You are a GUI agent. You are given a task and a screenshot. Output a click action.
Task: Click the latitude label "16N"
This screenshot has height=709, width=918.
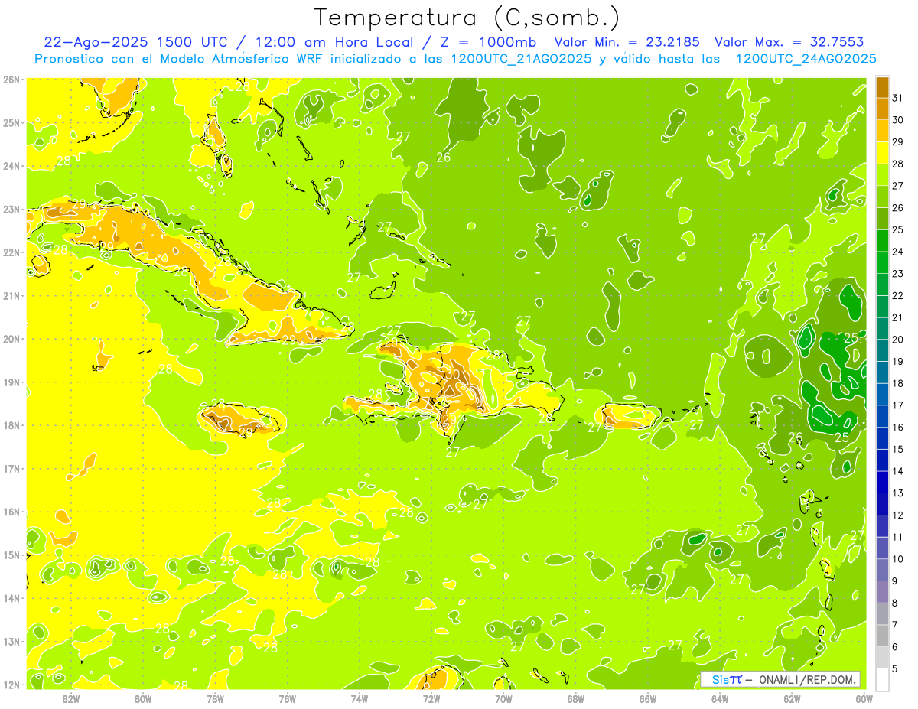tap(11, 512)
